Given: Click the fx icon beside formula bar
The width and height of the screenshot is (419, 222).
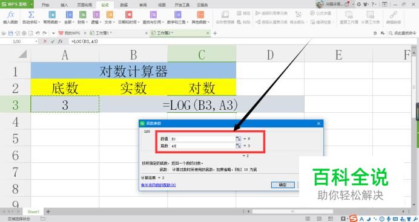Looking at the screenshot, I should [61, 41].
